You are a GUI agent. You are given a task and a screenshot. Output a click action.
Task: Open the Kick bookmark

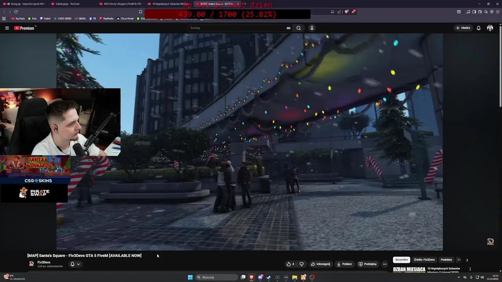click(32, 18)
